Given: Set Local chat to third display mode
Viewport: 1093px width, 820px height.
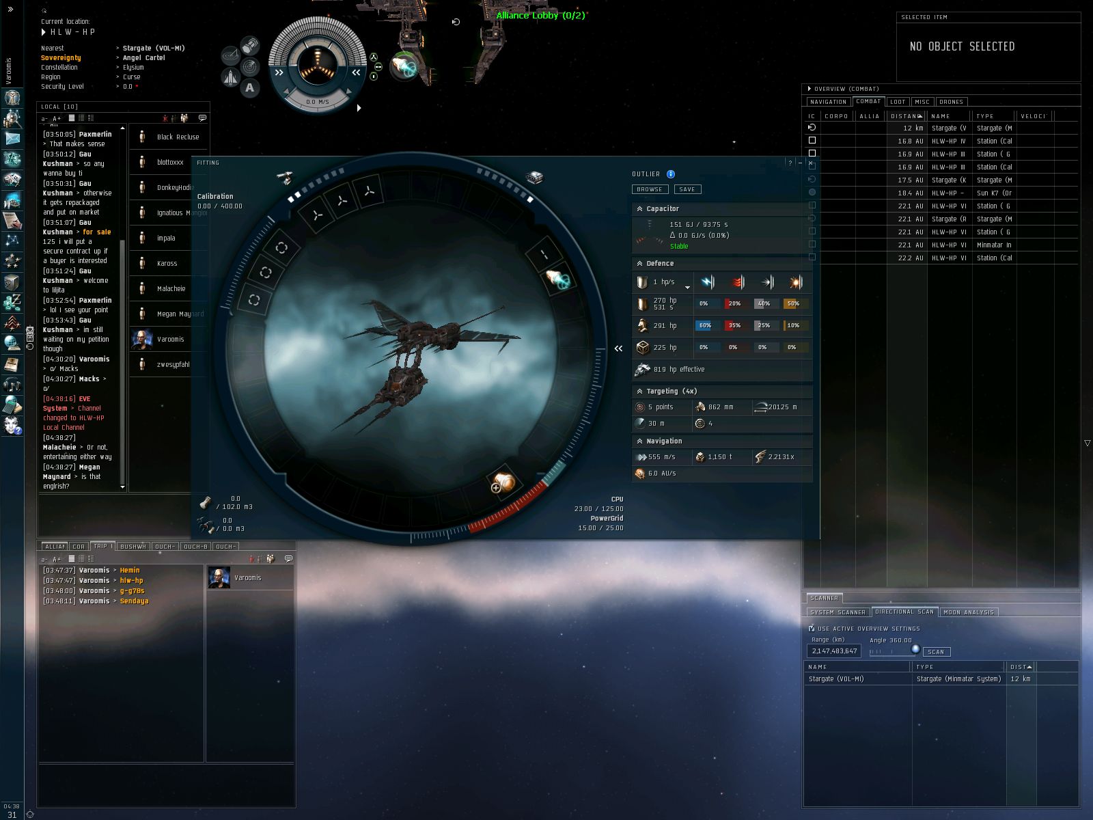Looking at the screenshot, I should tap(91, 118).
